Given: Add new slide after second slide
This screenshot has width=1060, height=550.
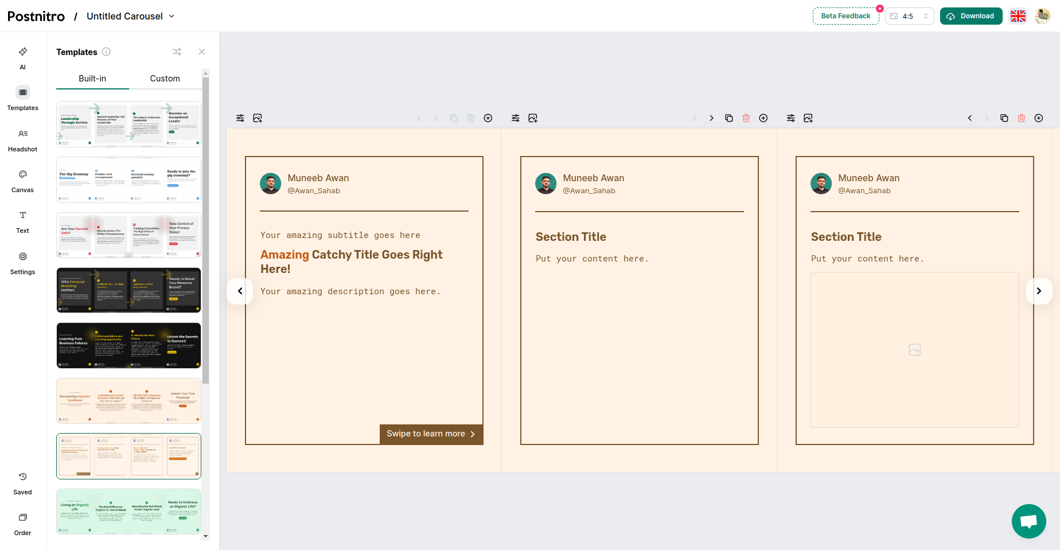Looking at the screenshot, I should point(763,118).
